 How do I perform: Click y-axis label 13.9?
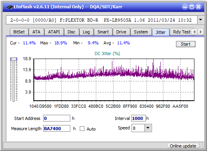[x=27, y=70]
